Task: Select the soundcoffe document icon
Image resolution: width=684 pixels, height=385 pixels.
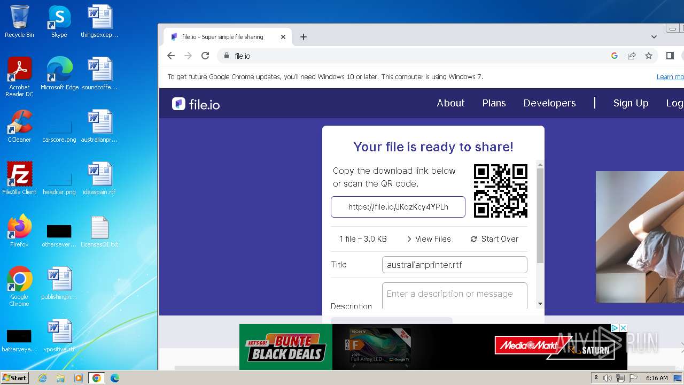Action: coord(99,74)
